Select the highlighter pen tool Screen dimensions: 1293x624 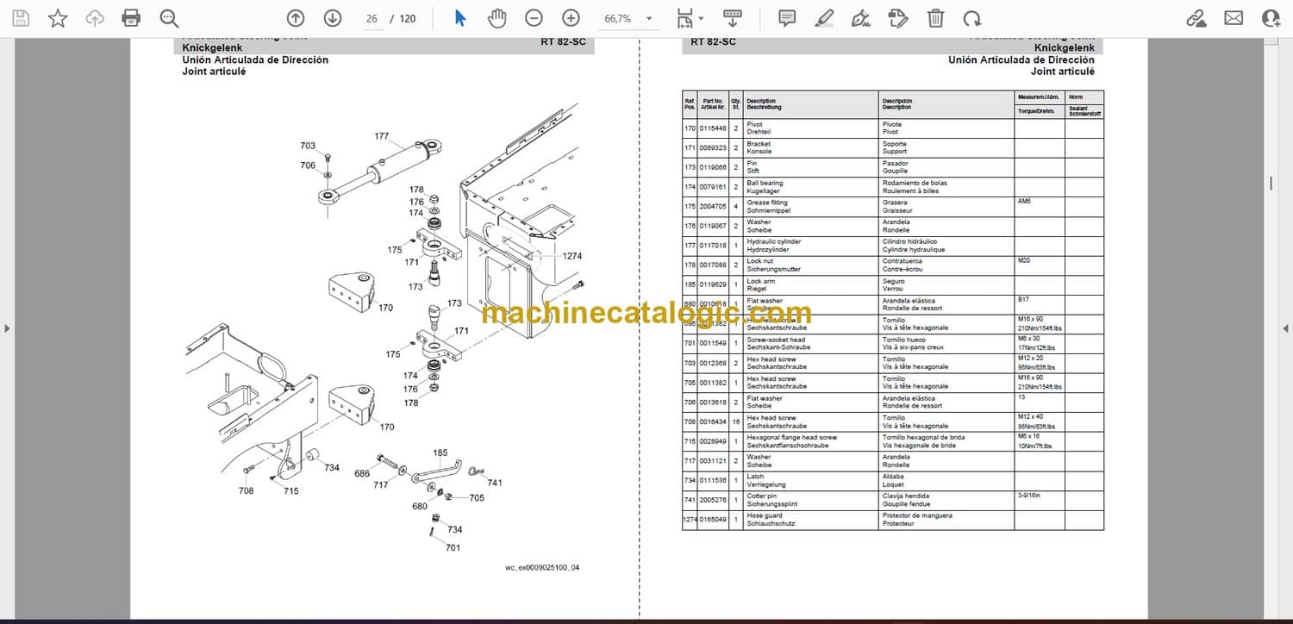[824, 18]
